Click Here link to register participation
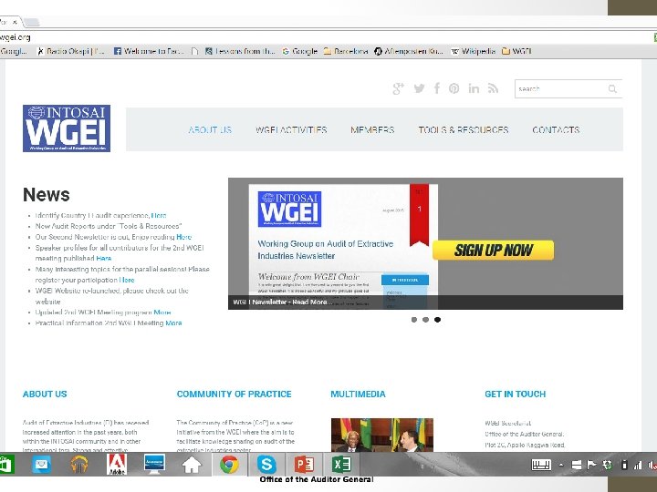657x492 pixels. click(127, 280)
